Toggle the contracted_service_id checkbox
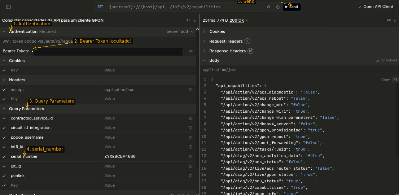 [x=4, y=118]
